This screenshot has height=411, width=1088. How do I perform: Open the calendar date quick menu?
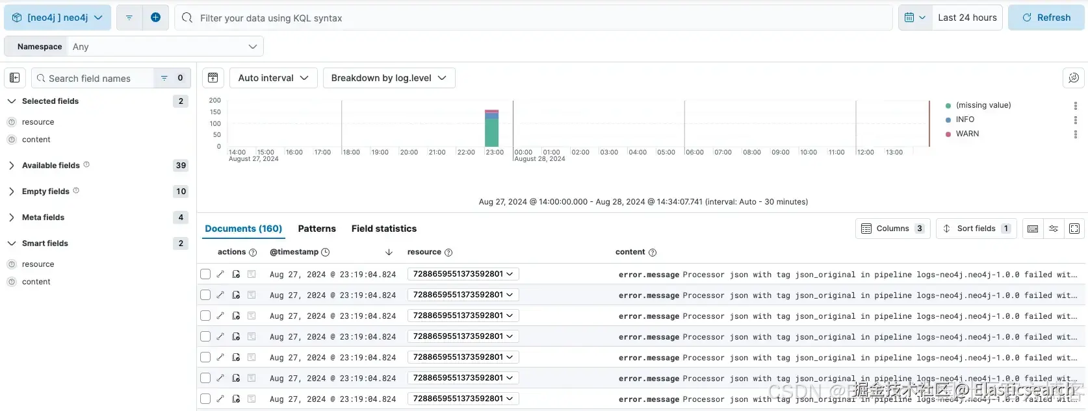(x=914, y=18)
